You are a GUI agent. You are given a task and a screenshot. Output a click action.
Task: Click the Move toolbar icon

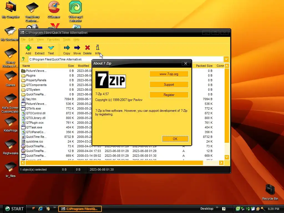[77, 50]
